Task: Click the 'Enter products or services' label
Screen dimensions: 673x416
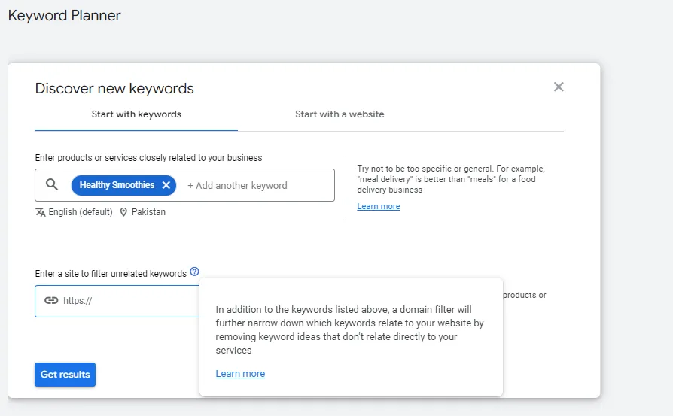Action: click(x=148, y=158)
